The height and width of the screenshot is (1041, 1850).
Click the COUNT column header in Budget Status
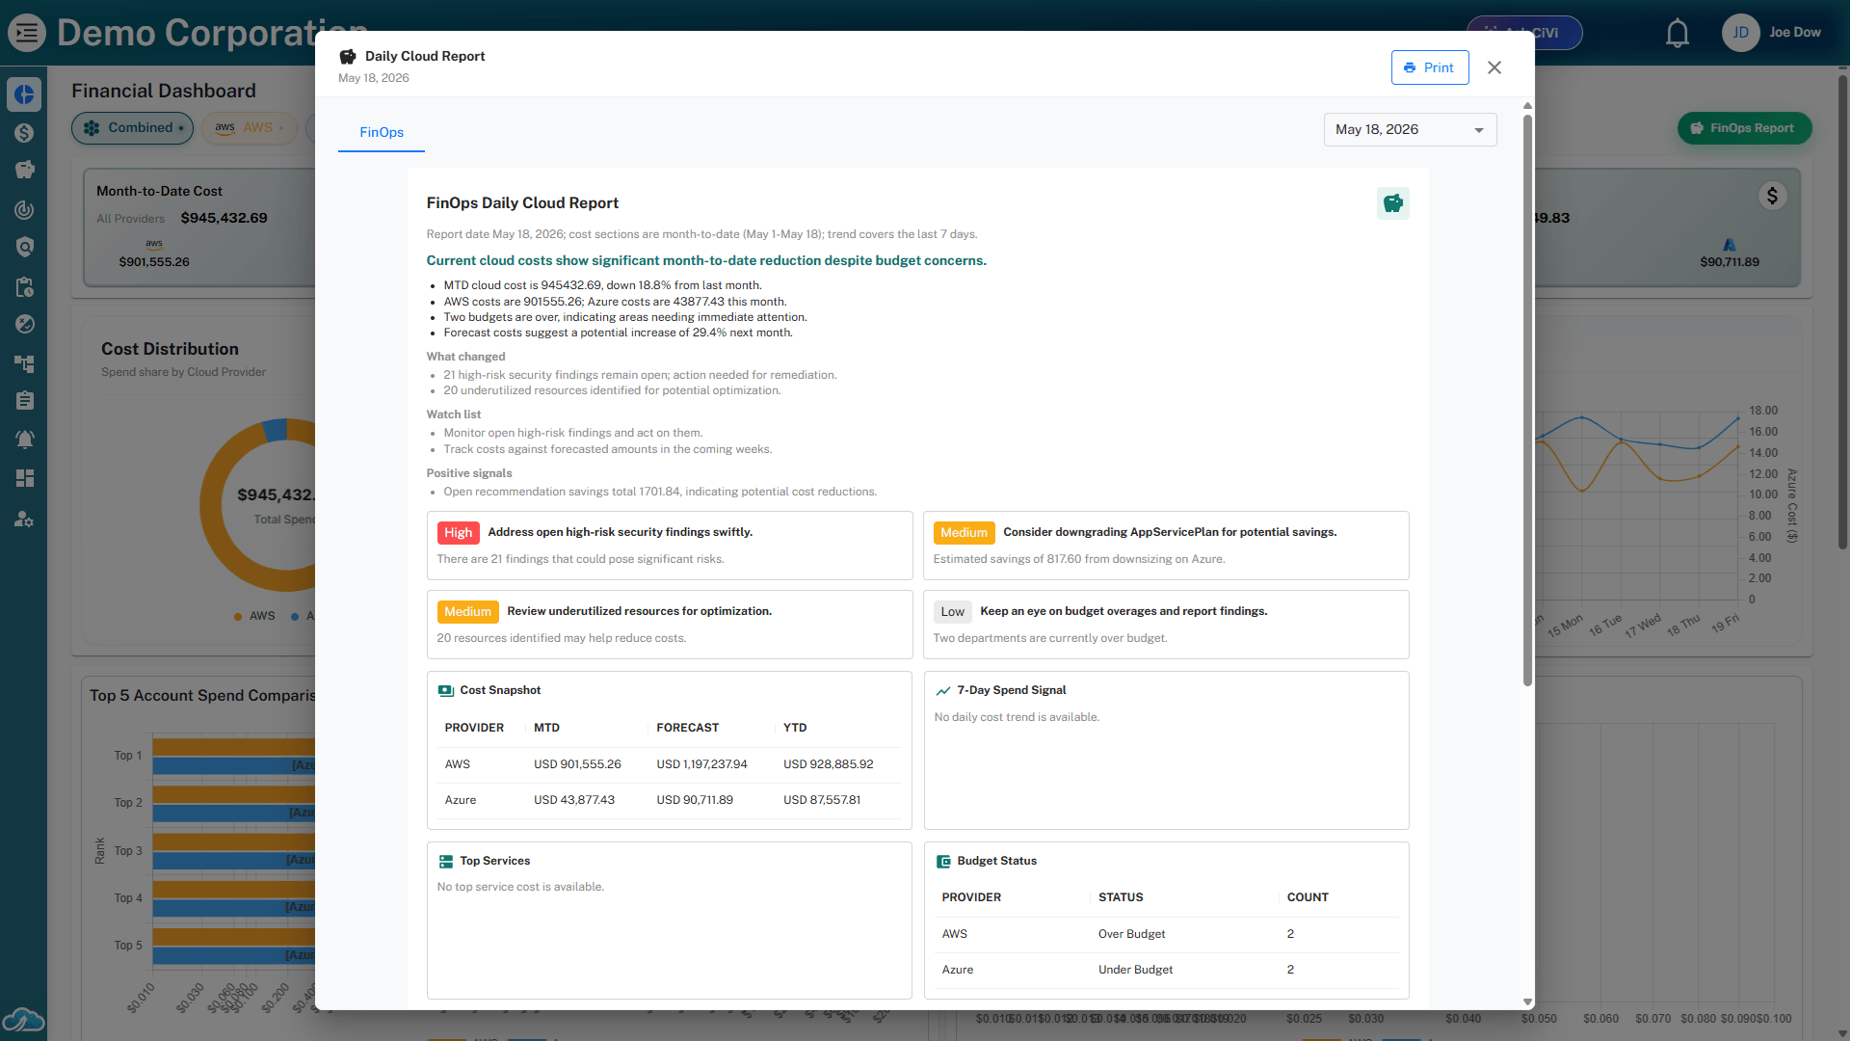tap(1308, 897)
